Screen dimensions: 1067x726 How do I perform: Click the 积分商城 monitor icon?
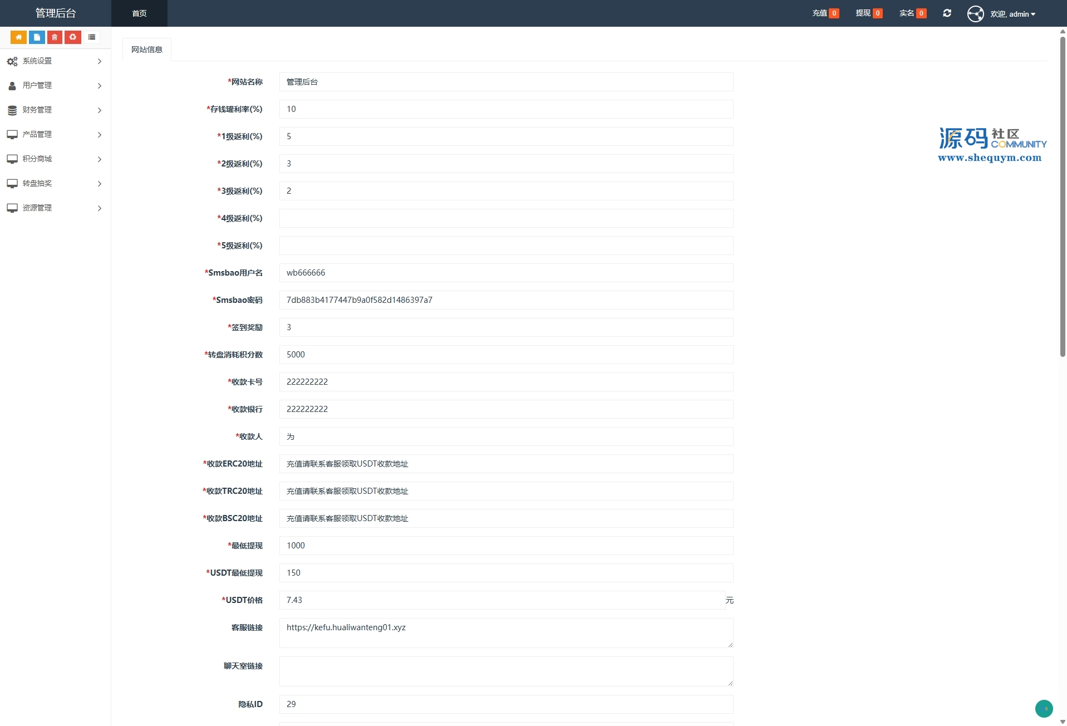12,159
